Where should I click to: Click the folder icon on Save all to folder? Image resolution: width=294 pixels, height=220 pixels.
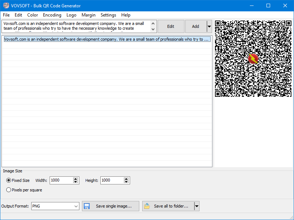(x=146, y=206)
